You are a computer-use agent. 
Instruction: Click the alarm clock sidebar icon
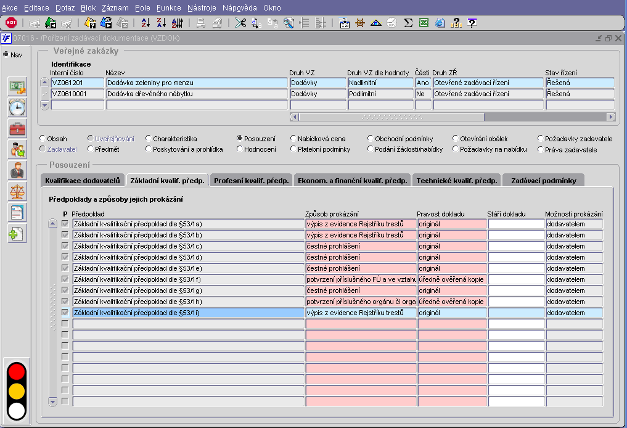17,107
